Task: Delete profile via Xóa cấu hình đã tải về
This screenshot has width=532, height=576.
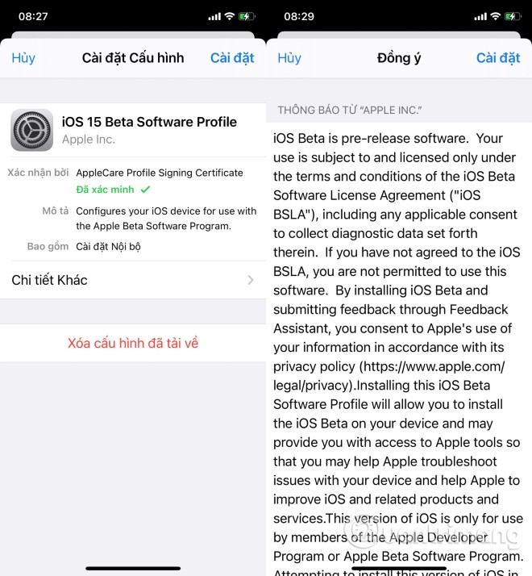Action: [x=133, y=343]
